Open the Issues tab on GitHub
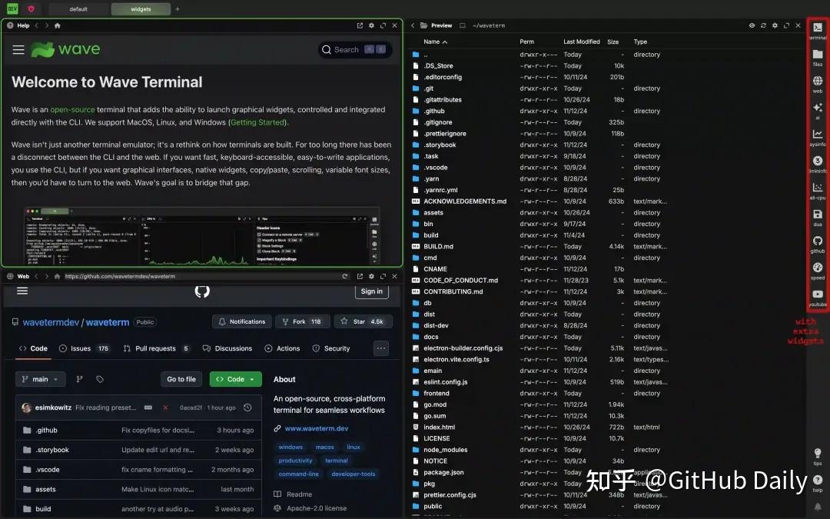 pyautogui.click(x=85, y=348)
